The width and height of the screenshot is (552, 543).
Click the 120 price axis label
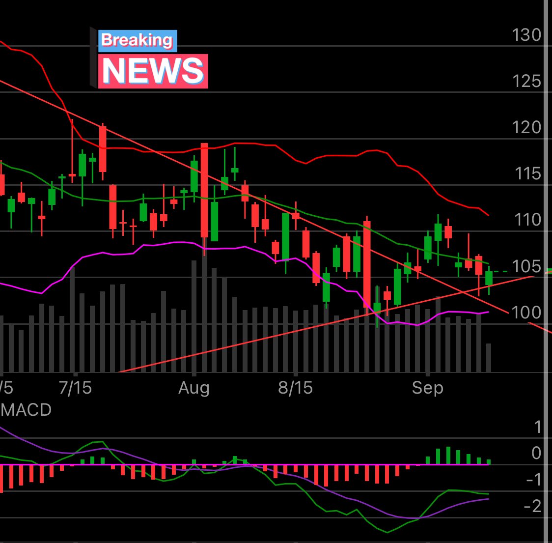(x=526, y=128)
